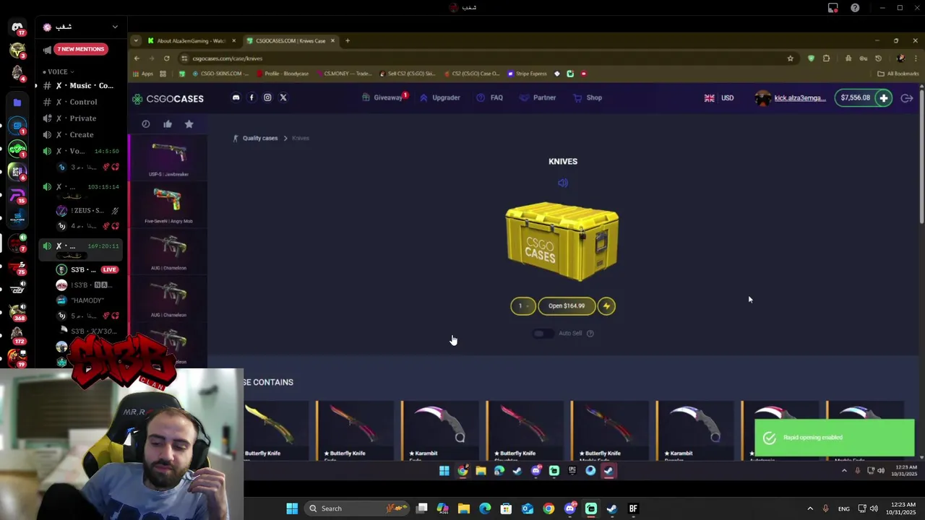Image resolution: width=925 pixels, height=520 pixels.
Task: Click the clock recent-drops icon
Action: coord(146,124)
